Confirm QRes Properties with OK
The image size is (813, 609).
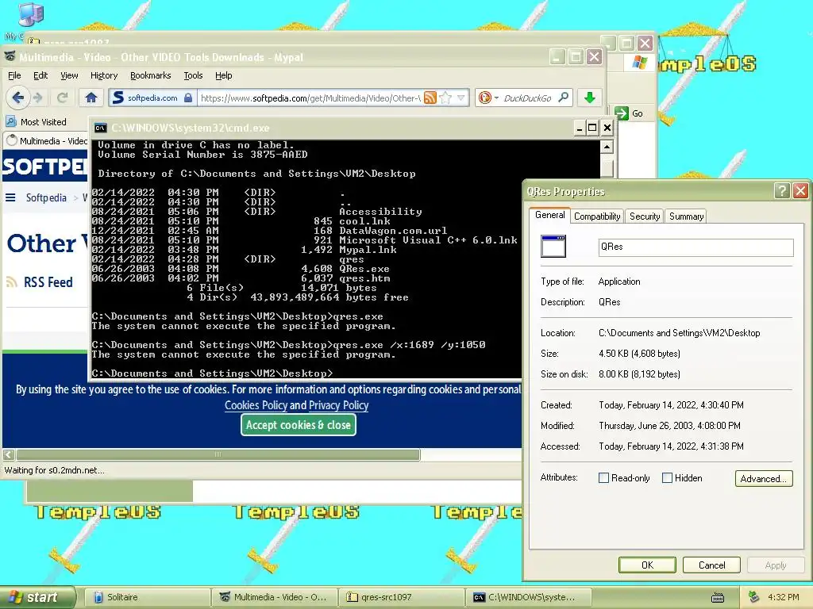click(647, 565)
